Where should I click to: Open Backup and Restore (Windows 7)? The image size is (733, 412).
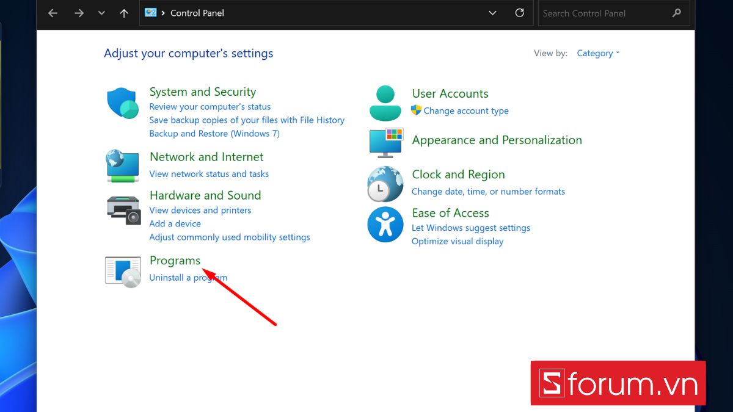pyautogui.click(x=214, y=134)
